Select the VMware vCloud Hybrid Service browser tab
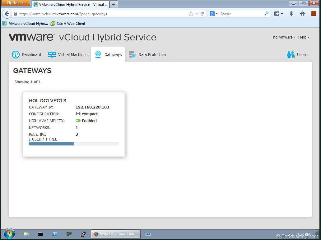The height and width of the screenshot is (240, 321). 71,4
